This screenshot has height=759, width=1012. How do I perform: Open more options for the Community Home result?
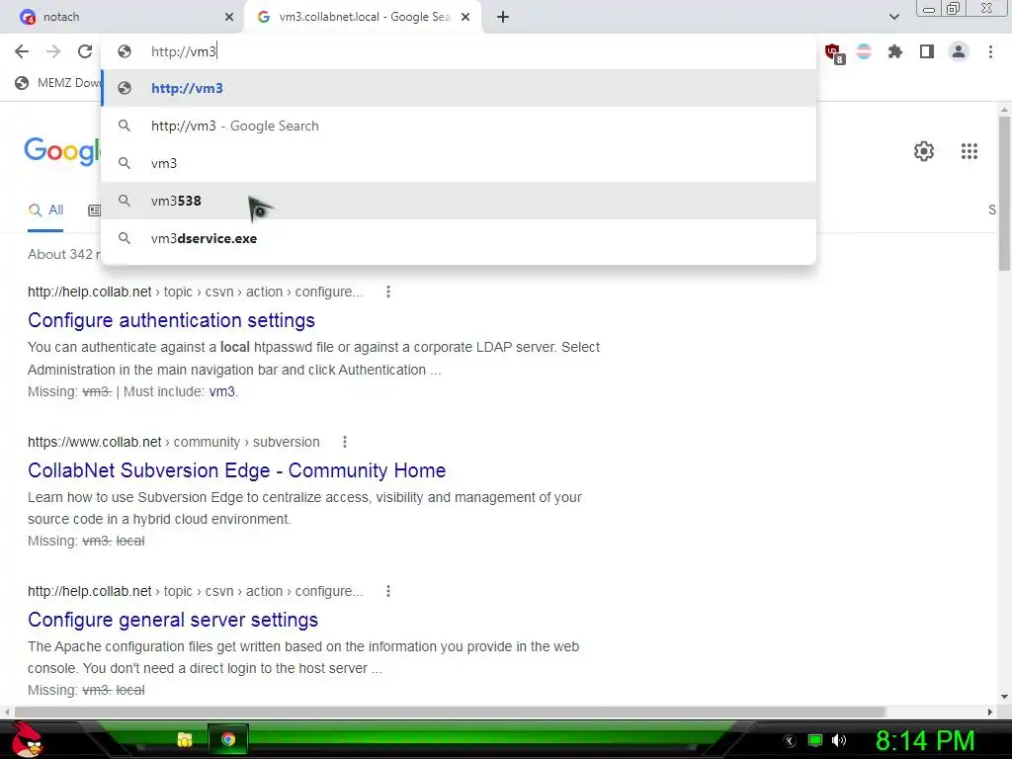tap(345, 442)
